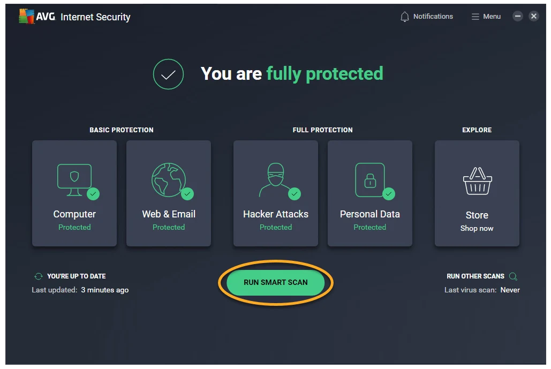The image size is (551, 369).
Task: Open the Hacker Attacks card title
Action: pyautogui.click(x=275, y=214)
